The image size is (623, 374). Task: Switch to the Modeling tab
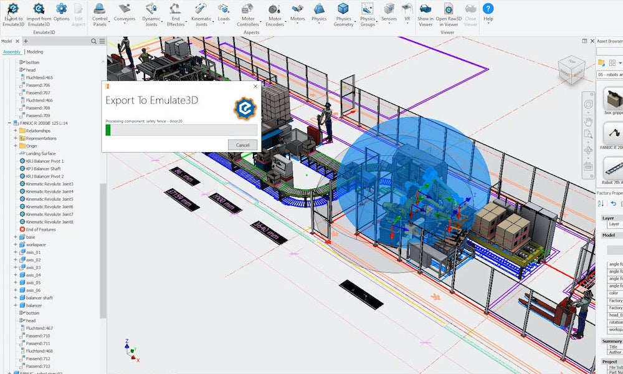pos(35,52)
